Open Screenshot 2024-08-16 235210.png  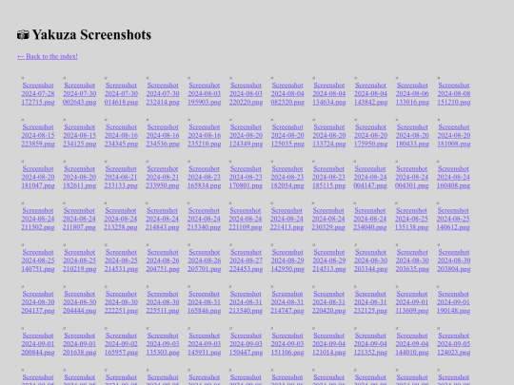click(x=205, y=135)
